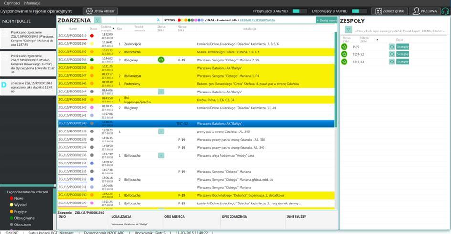Image resolution: width=451 pixels, height=234 pixels.
Task: Click the ZESPOŁY filter funnel icon
Action: pos(348,30)
